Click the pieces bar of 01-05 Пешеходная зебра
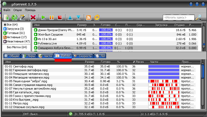207x117 pixels. 164,81
